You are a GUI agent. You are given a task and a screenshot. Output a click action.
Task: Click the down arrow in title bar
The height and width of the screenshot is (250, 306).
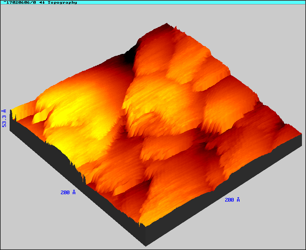tap(44, 2)
